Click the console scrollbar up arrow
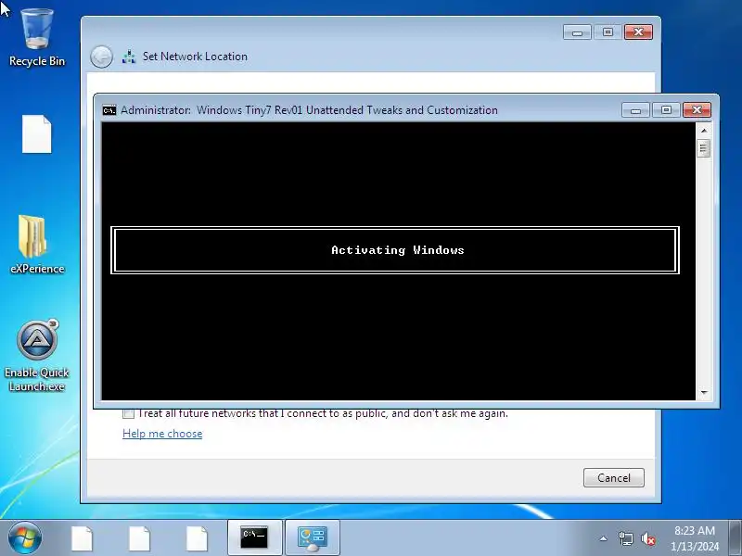742x556 pixels. [x=704, y=130]
